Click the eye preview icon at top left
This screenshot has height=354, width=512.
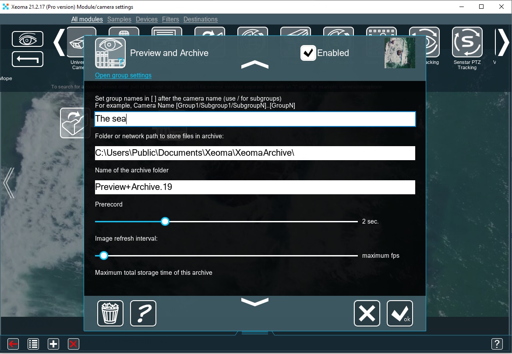pyautogui.click(x=28, y=39)
